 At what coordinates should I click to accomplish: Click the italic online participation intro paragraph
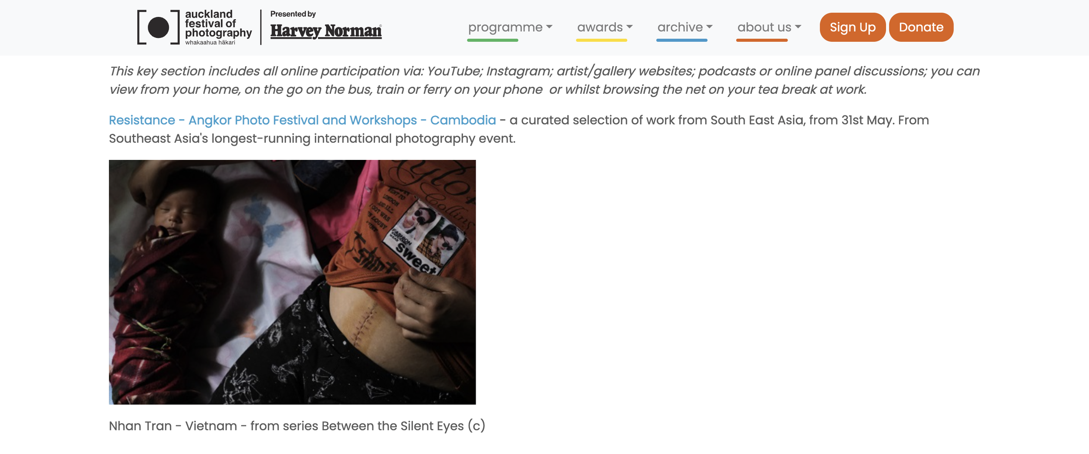(x=544, y=80)
